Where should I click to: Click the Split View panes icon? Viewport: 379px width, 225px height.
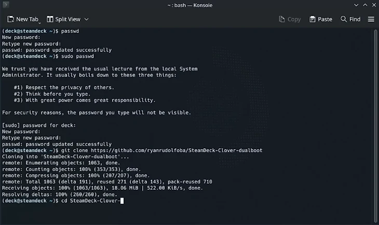[x=50, y=19]
